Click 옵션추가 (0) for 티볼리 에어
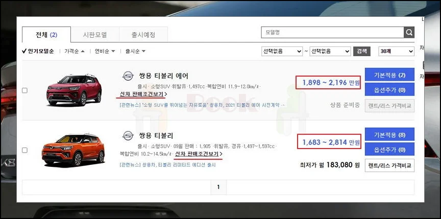The height and width of the screenshot is (219, 441). click(x=389, y=90)
